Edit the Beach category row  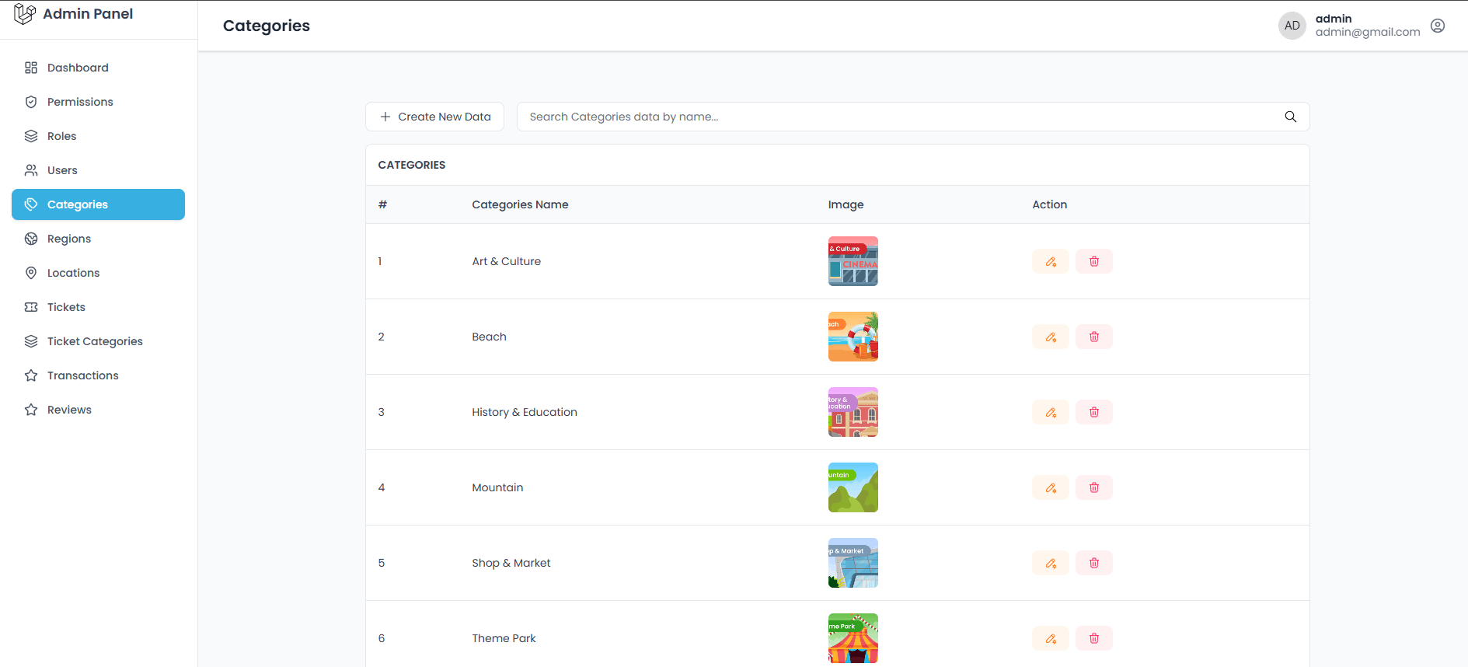tap(1051, 337)
